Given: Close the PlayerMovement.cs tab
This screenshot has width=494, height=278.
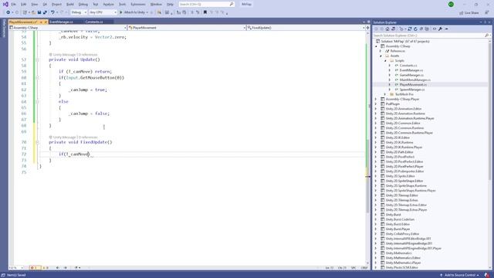Looking at the screenshot, I should (x=46, y=22).
